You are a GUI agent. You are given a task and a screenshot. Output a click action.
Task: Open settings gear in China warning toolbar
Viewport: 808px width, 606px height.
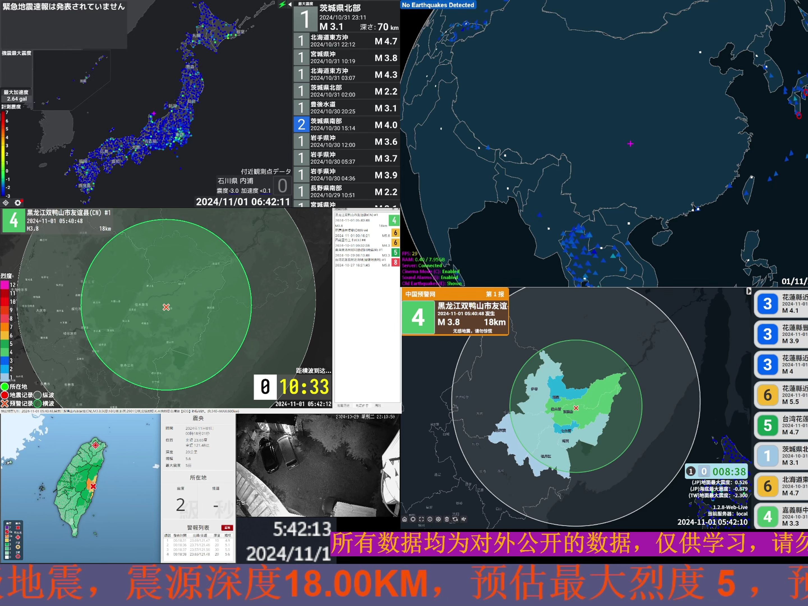point(438,519)
